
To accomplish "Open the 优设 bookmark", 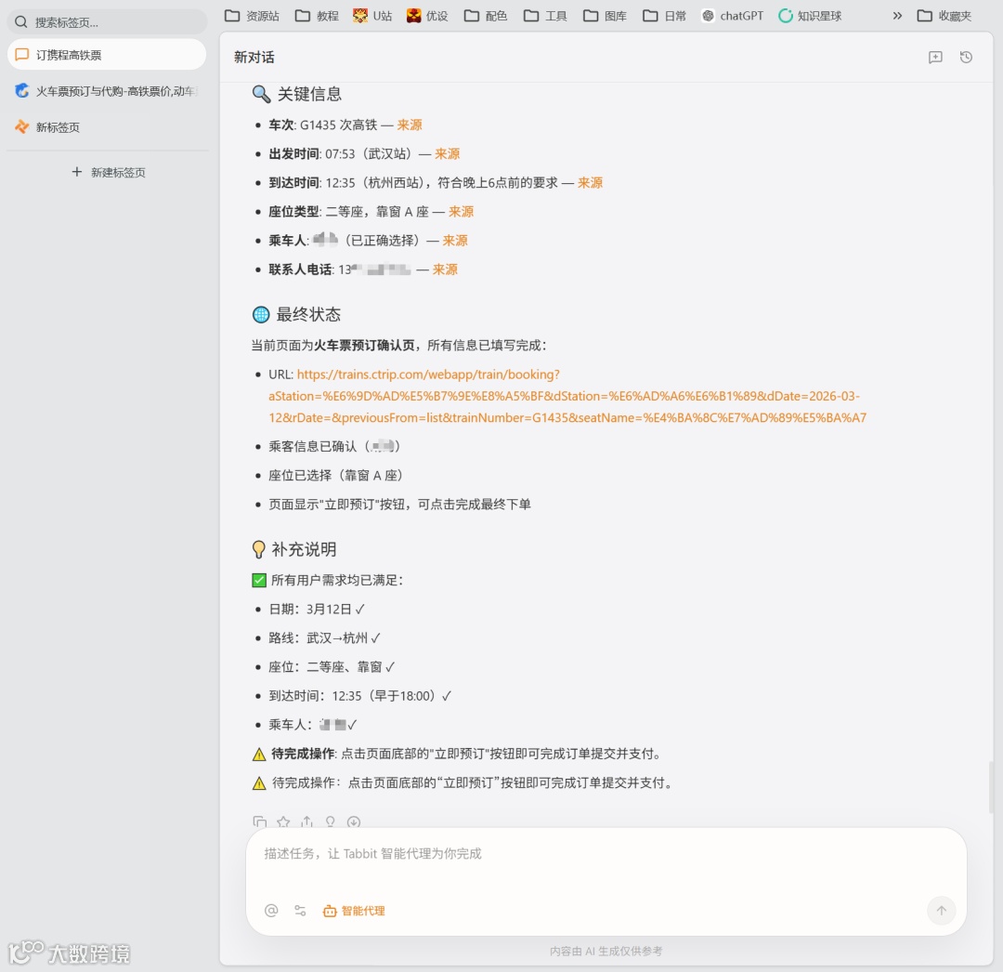I will [427, 16].
